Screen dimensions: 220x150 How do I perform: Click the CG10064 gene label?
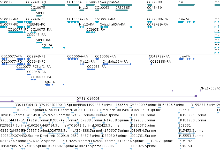[x=74, y=2]
